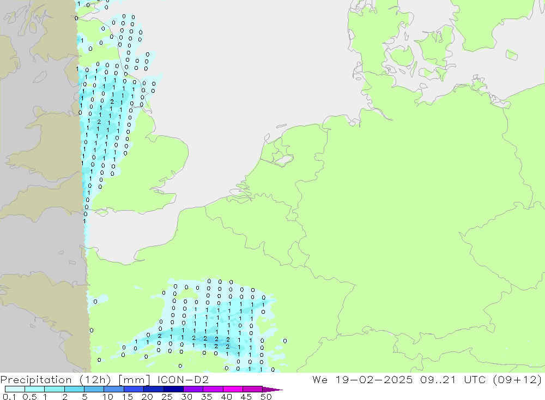Select the purple swatch between 30 and 35
Viewport: 545px width, 400px height.
point(193,389)
